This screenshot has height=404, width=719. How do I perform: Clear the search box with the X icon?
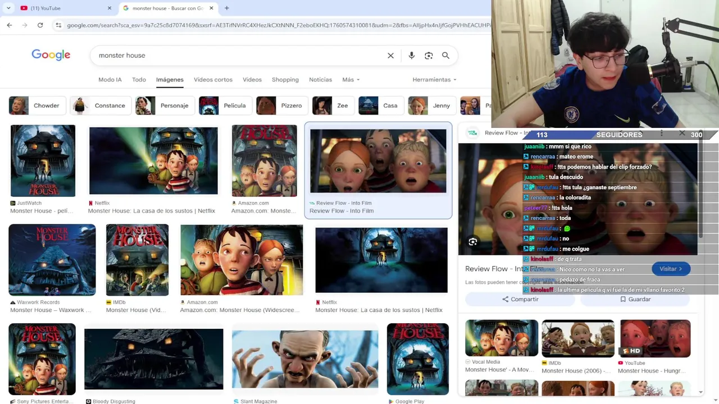point(390,56)
